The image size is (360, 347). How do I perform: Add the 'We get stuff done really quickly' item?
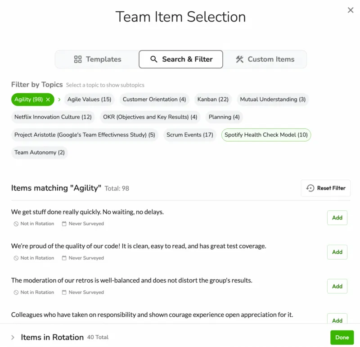(x=337, y=218)
